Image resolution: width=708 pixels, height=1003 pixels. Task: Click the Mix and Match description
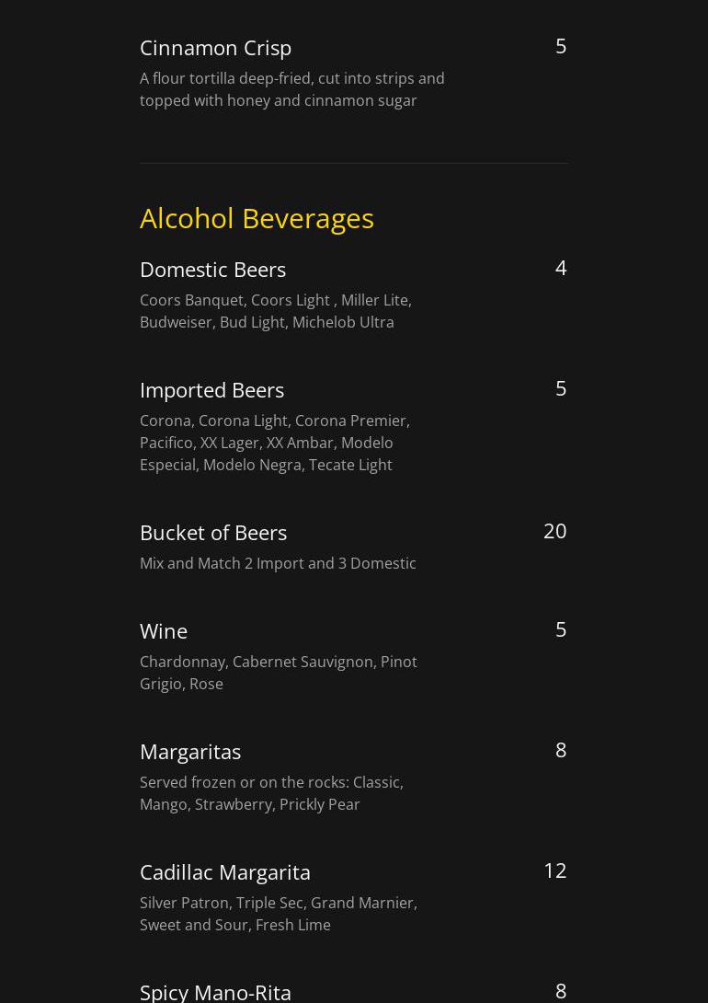(x=278, y=563)
